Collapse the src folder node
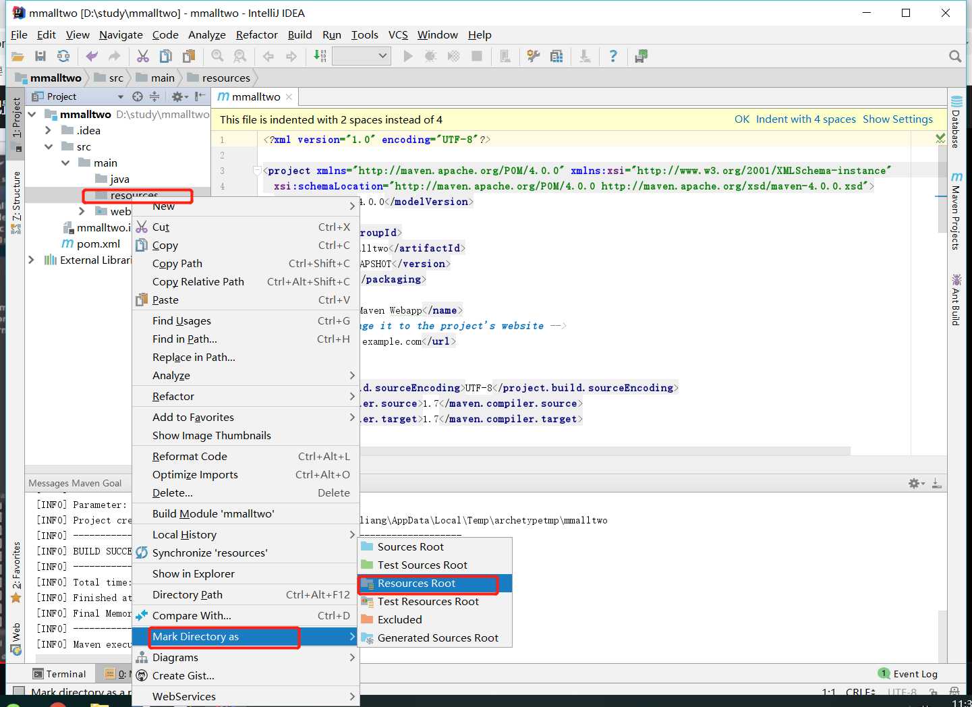Screen dimensions: 972x707 click(x=49, y=146)
